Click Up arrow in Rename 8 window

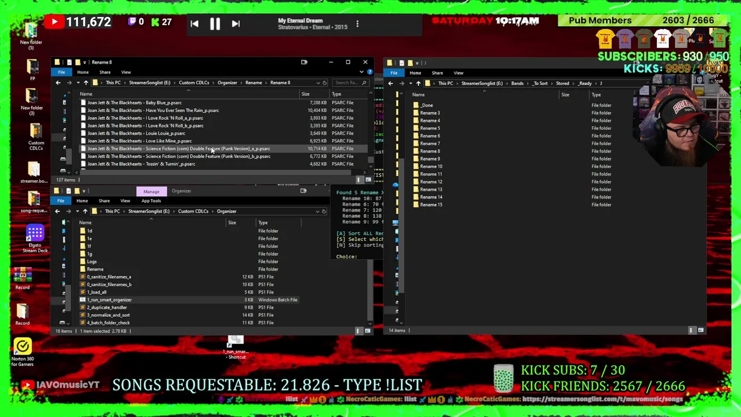pos(86,83)
